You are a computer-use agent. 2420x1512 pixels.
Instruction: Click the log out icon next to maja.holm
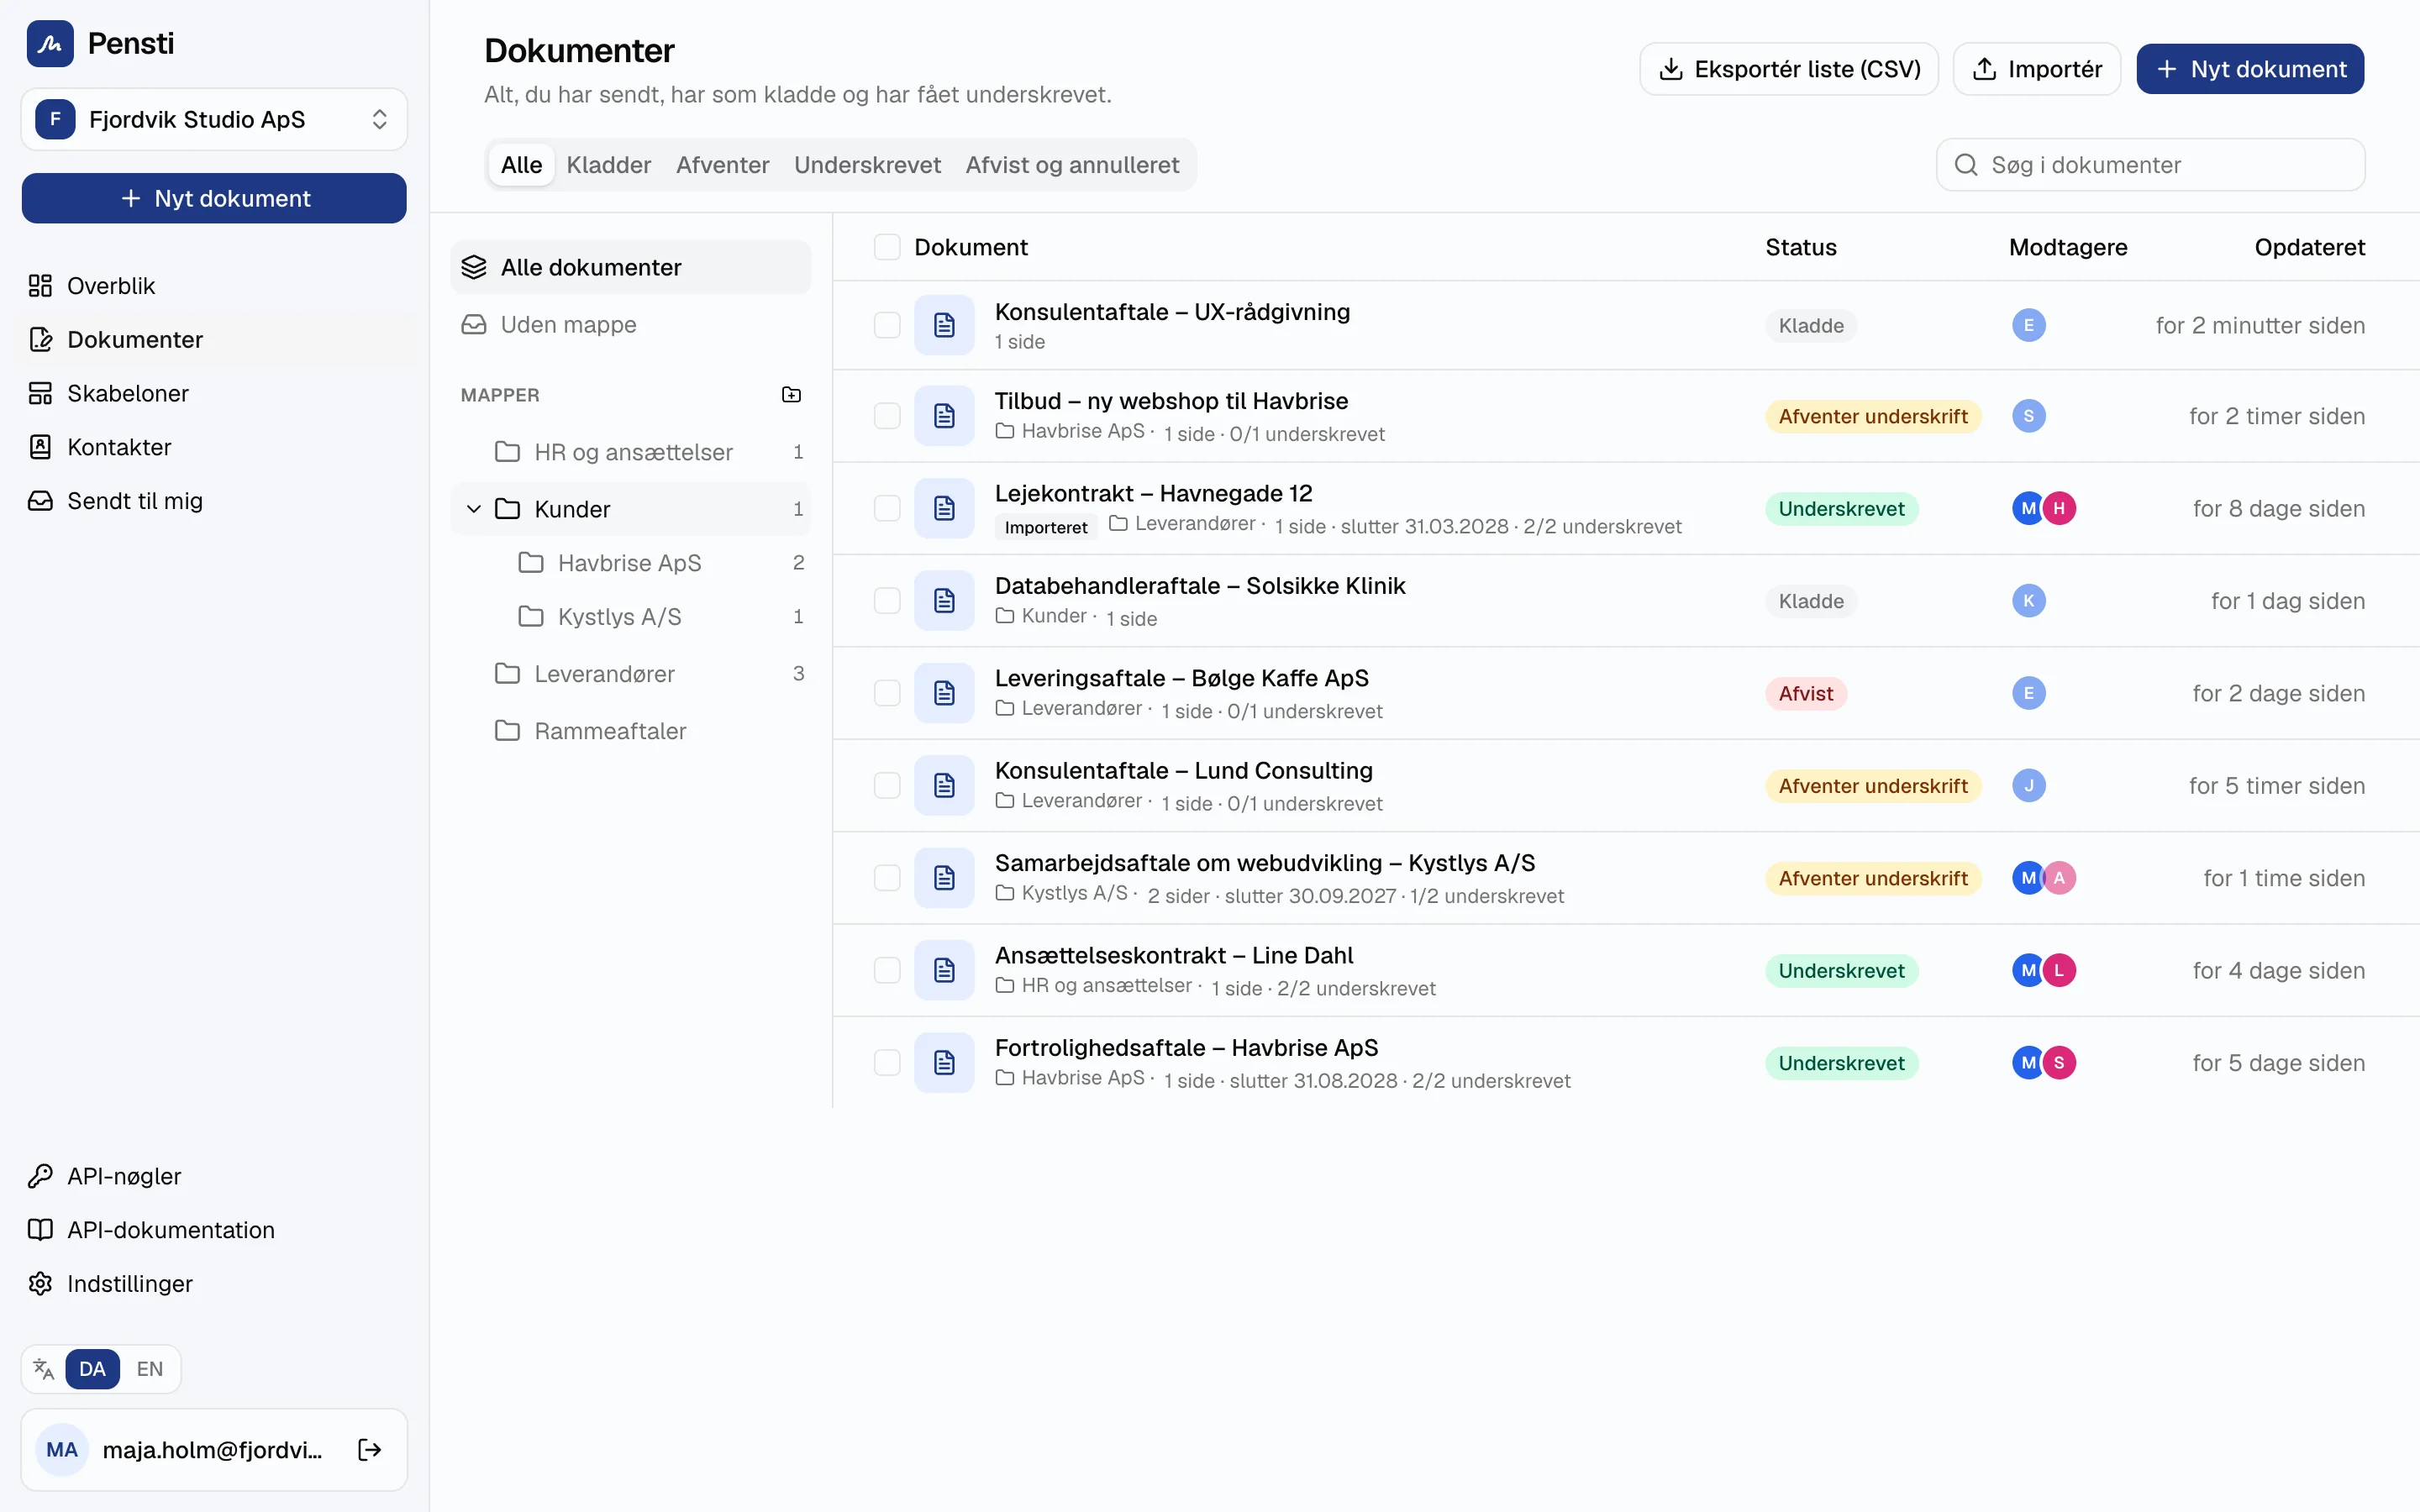370,1450
